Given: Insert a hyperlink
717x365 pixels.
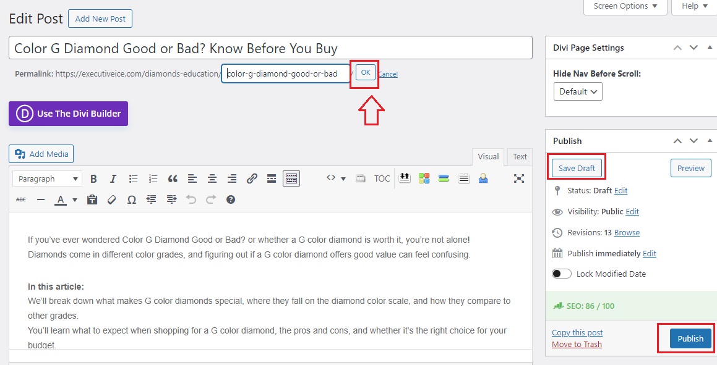Looking at the screenshot, I should pyautogui.click(x=252, y=178).
